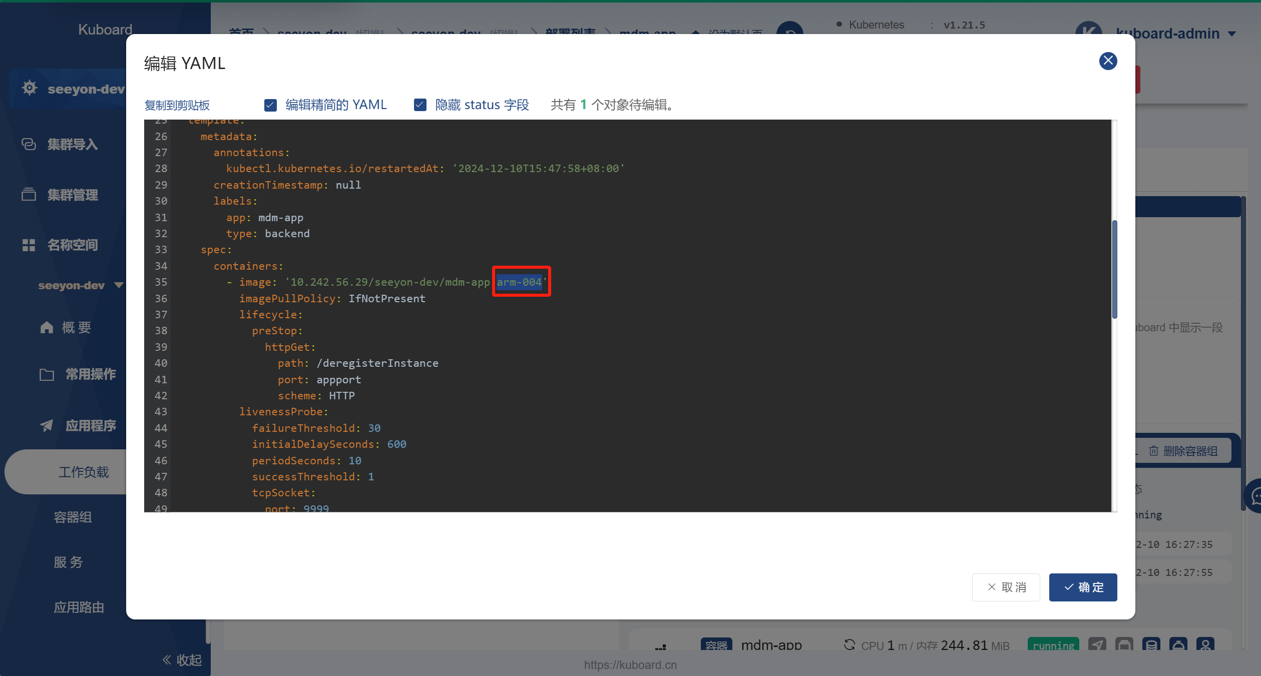Select 工作负载 in the sidebar
This screenshot has width=1261, height=676.
(84, 472)
